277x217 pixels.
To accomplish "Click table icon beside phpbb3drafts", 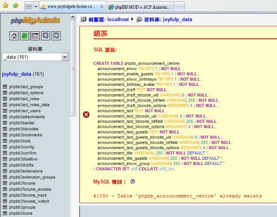I will coord(5,165).
